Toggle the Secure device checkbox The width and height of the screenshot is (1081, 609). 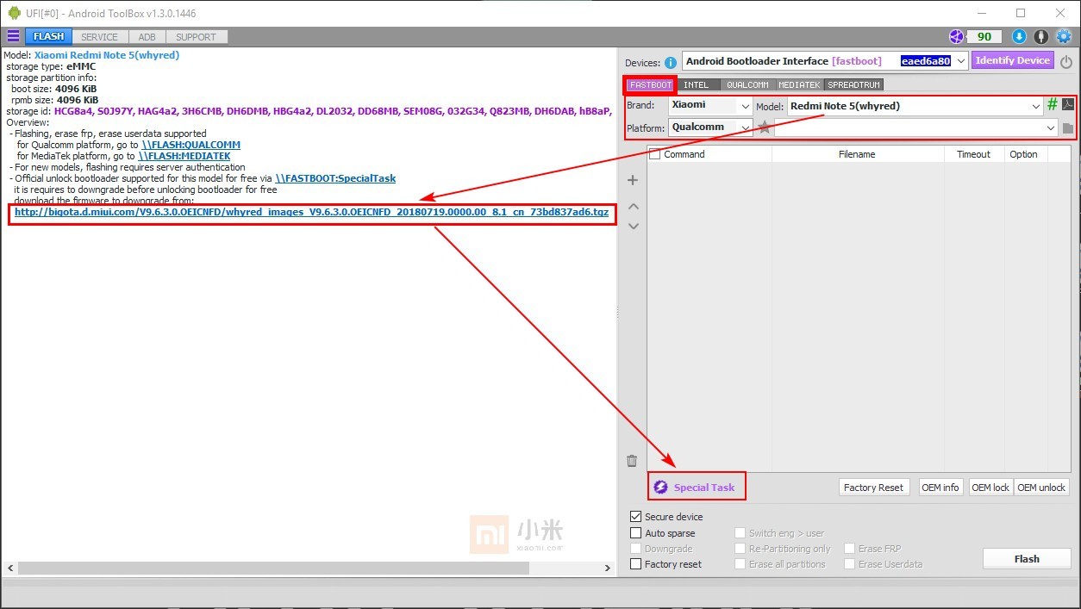click(636, 517)
